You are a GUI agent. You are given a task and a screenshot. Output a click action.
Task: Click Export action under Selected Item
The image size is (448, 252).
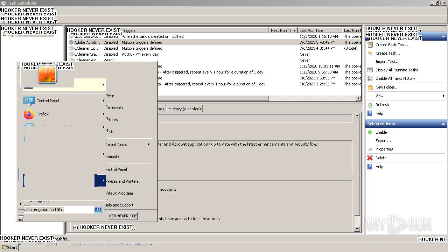coord(383,141)
